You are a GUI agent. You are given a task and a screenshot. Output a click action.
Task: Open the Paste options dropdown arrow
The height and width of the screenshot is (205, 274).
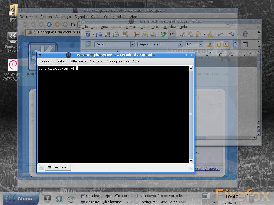coord(204,34)
